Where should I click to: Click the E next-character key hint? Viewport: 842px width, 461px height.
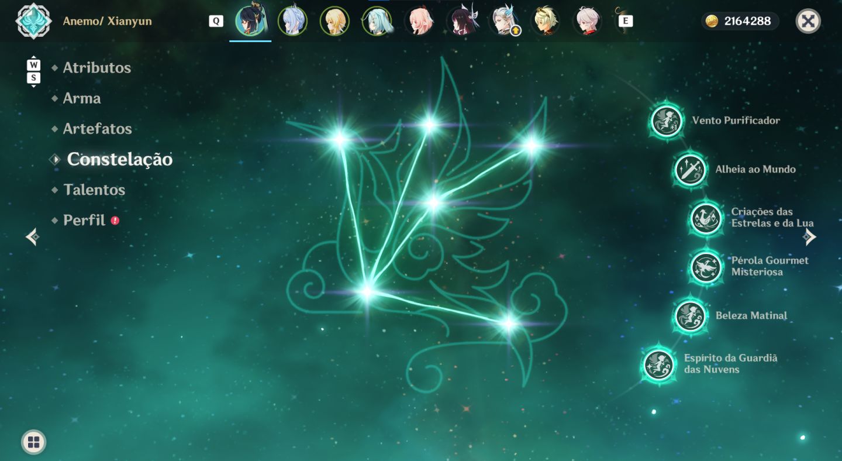point(626,21)
